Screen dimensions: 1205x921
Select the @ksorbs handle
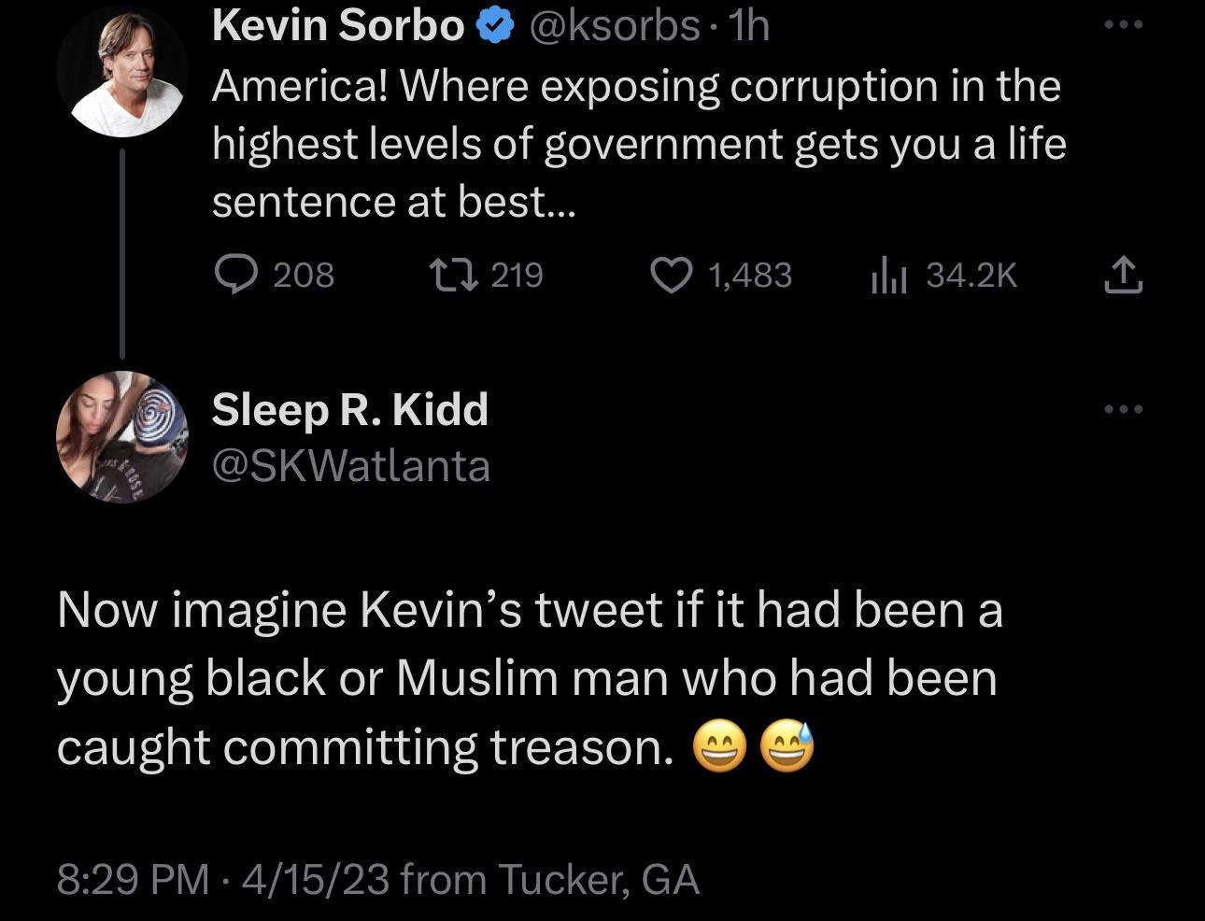(x=618, y=25)
